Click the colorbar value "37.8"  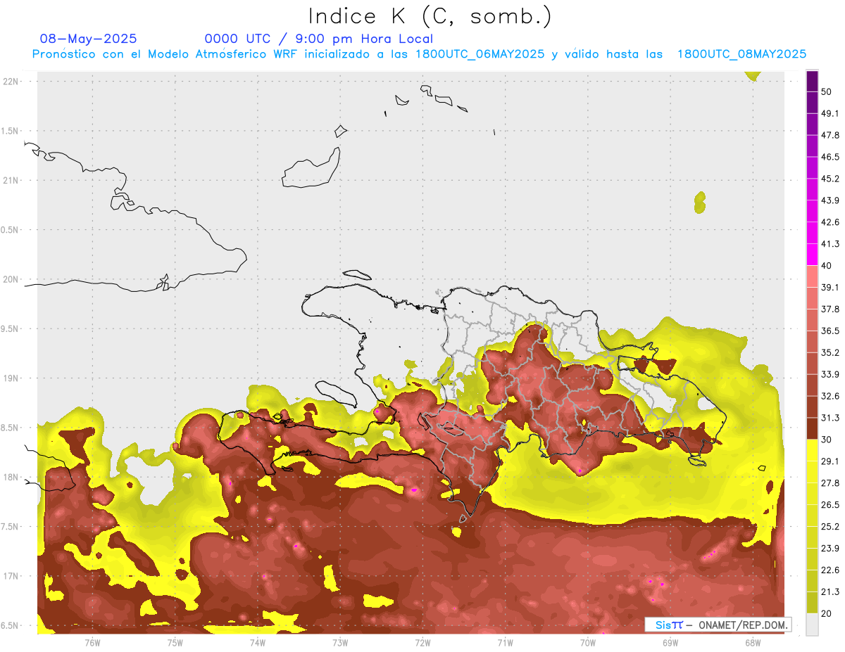pos(830,309)
